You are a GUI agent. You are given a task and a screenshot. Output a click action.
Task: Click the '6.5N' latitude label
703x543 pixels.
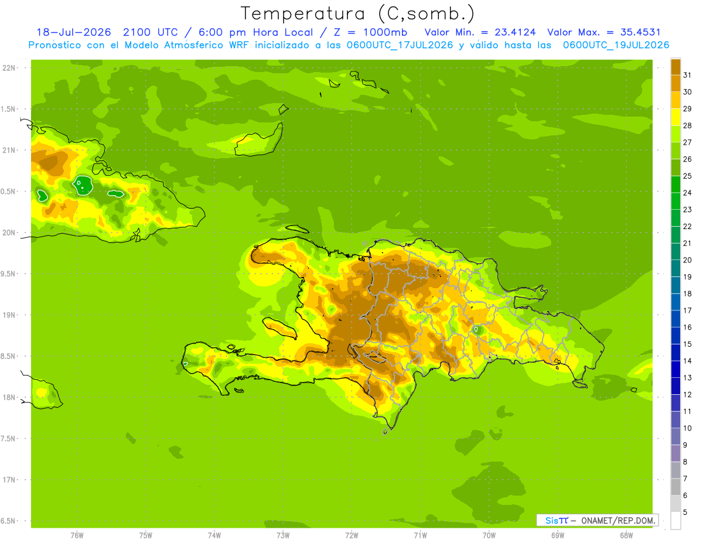click(x=8, y=521)
